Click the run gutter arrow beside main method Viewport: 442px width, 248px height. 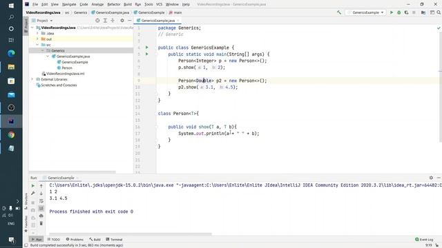147,54
